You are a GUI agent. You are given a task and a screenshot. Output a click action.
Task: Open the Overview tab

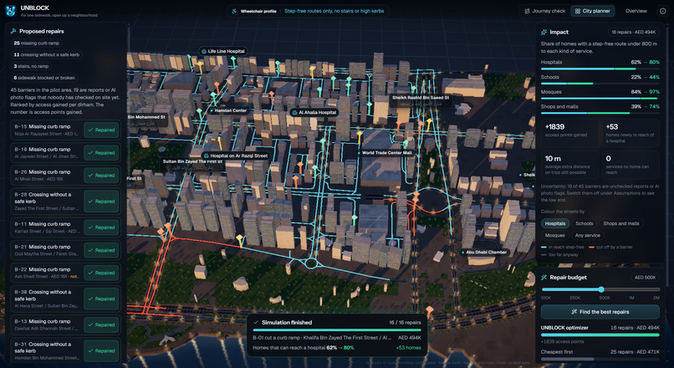636,11
